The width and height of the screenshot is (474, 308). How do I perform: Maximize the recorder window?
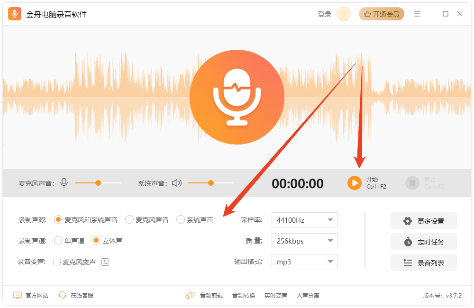point(445,14)
